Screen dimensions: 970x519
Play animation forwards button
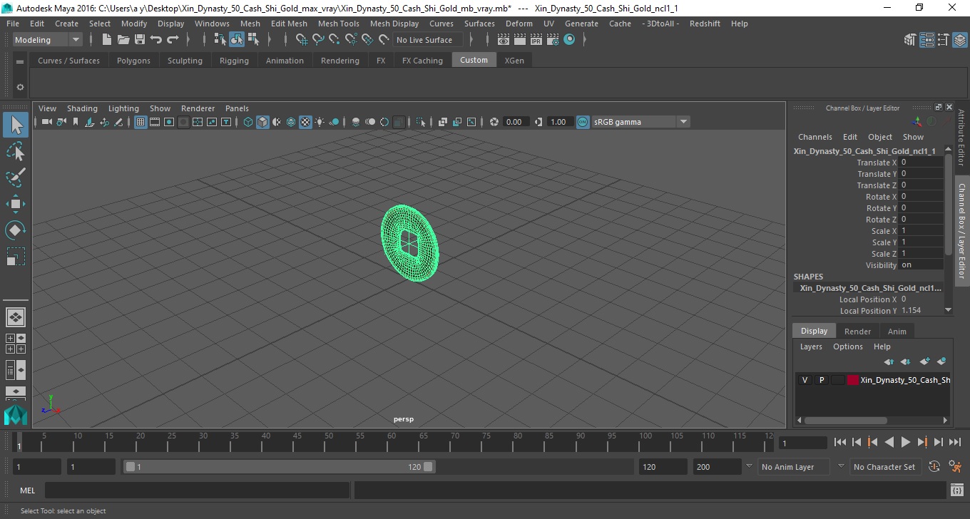[x=906, y=443]
